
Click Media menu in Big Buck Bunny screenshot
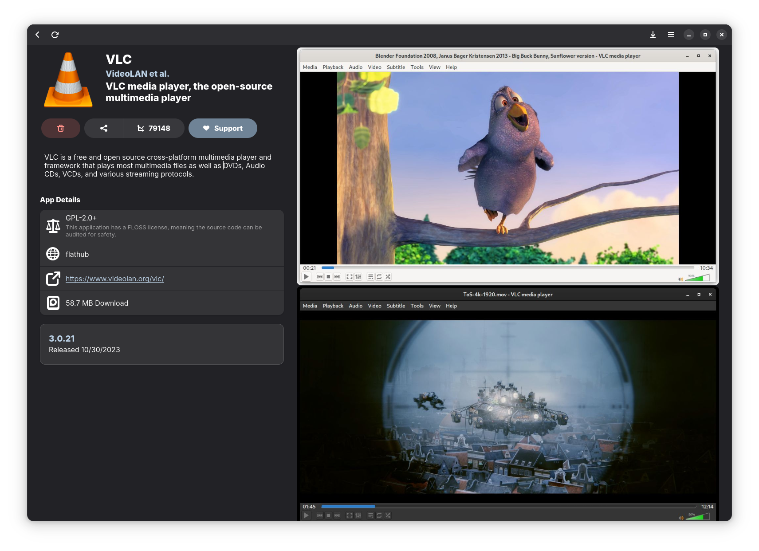(310, 67)
